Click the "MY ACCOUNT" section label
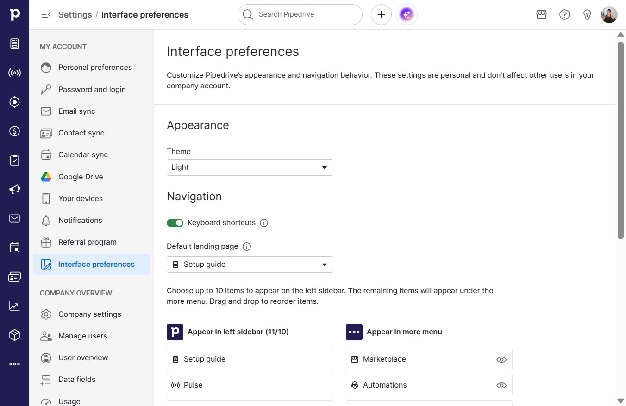 coord(63,47)
